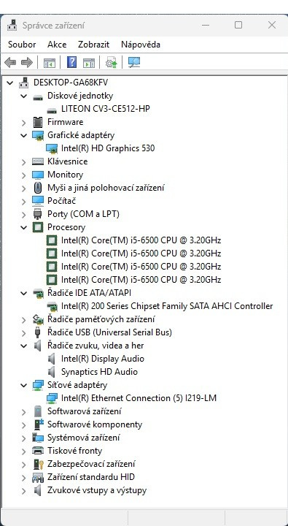Click the Tiskové fronty printer icon
288x526 pixels.
coord(38,451)
